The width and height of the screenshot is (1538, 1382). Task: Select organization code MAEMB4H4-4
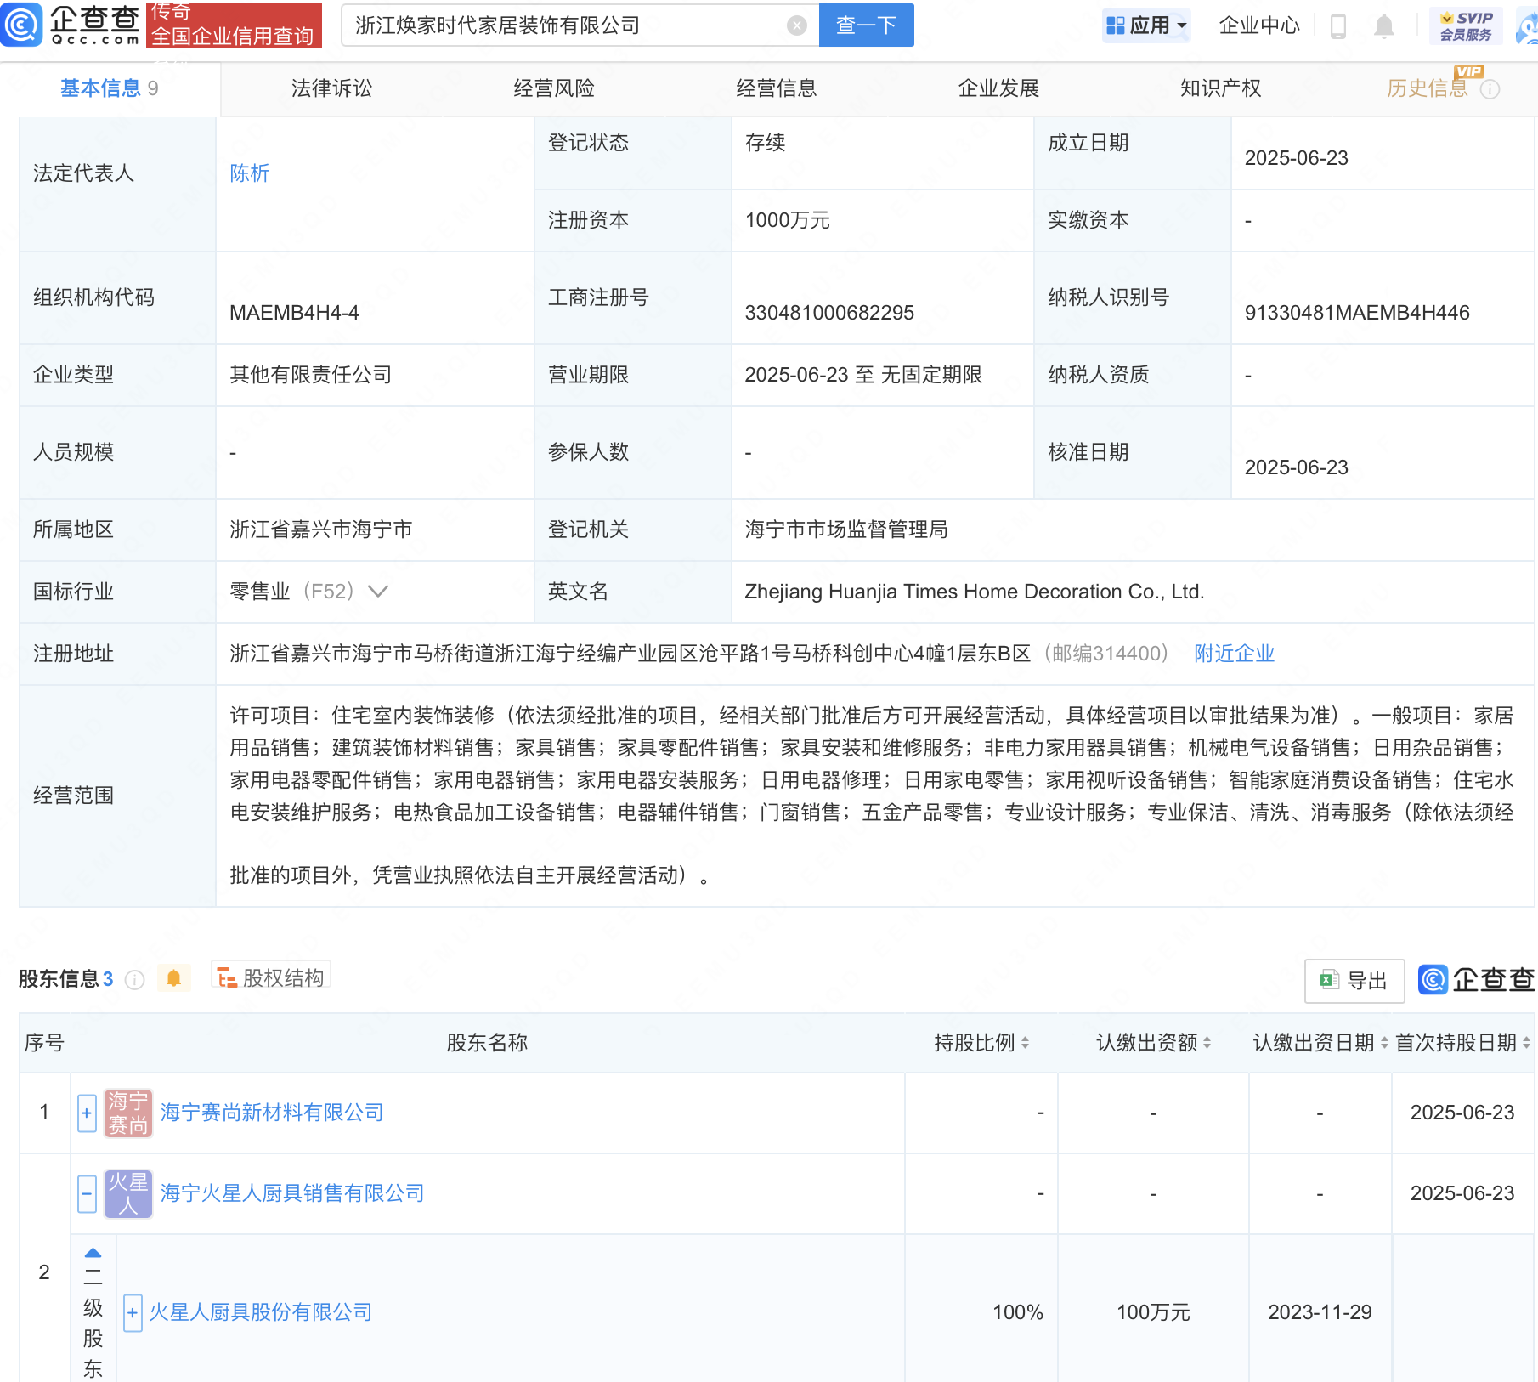click(294, 313)
